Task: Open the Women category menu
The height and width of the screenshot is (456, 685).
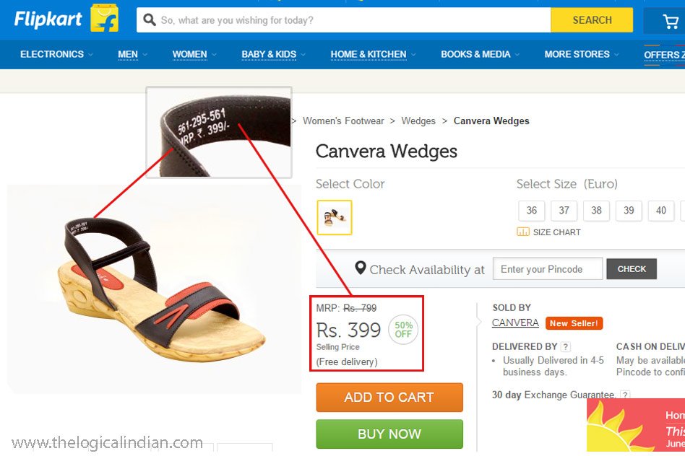Action: (x=194, y=54)
